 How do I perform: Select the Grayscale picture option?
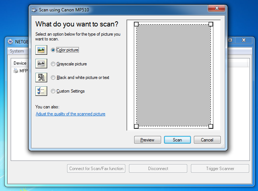(x=53, y=64)
